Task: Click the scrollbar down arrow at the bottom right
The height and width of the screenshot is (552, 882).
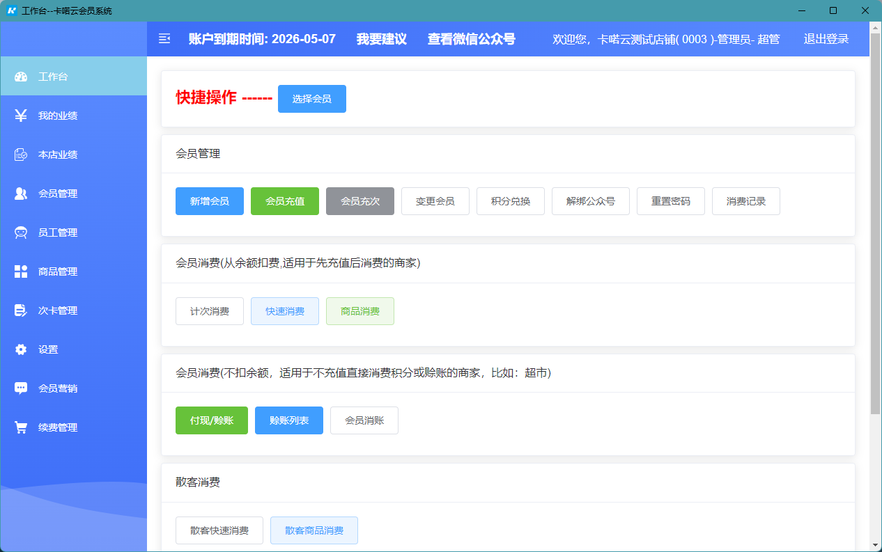Action: (x=875, y=545)
